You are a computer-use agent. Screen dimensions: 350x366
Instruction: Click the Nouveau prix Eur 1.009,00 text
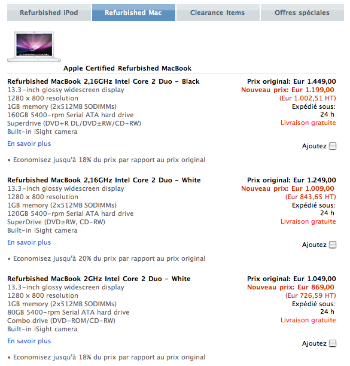[288, 189]
